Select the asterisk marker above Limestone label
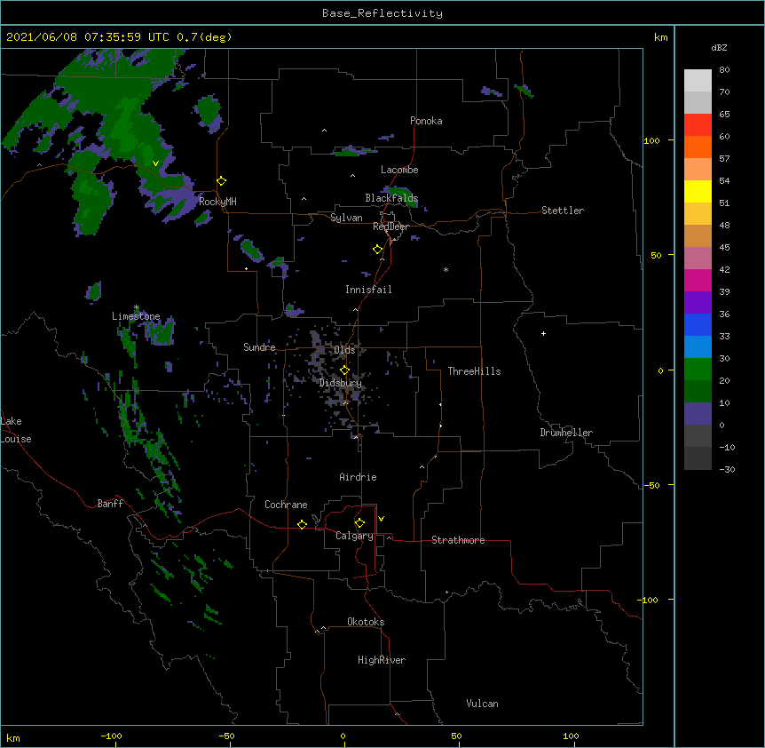This screenshot has width=765, height=748. (136, 307)
